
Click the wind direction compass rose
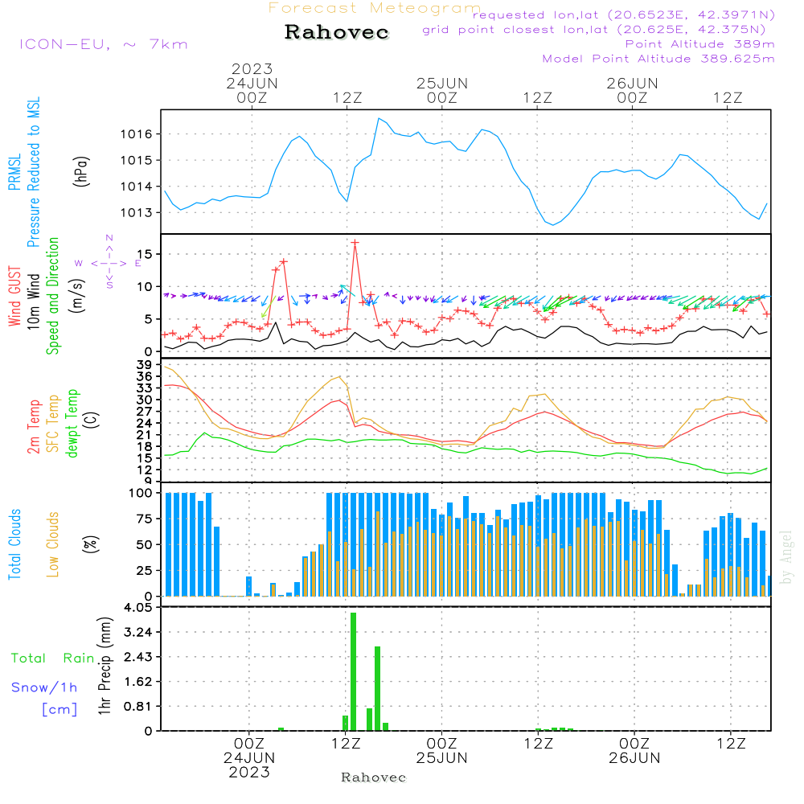click(x=109, y=262)
